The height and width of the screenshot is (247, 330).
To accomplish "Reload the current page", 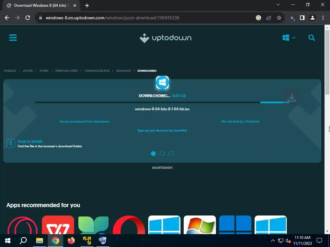I will pyautogui.click(x=28, y=18).
